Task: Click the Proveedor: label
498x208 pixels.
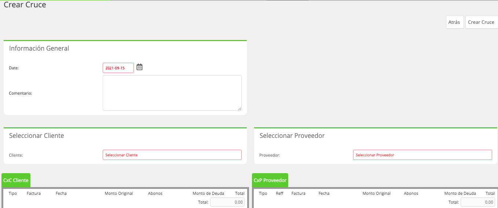Action: click(x=270, y=155)
